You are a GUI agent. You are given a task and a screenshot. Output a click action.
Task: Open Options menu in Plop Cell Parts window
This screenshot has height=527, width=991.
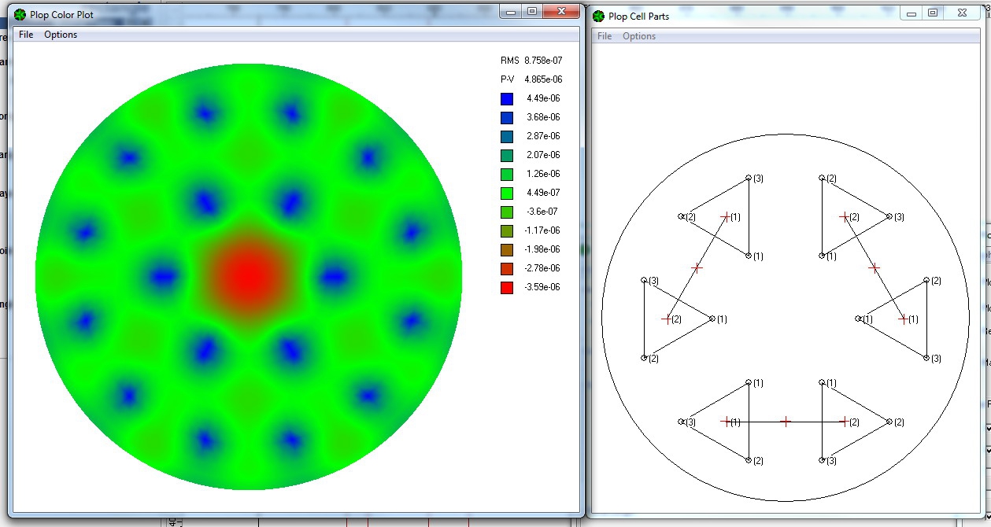(639, 36)
